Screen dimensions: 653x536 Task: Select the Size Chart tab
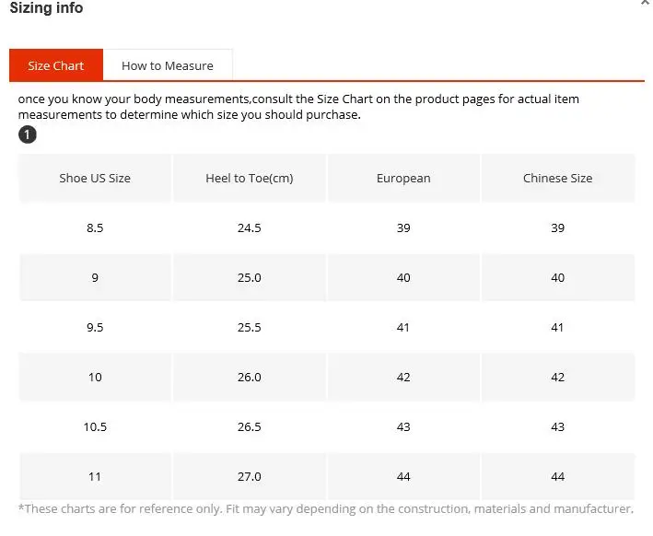pos(56,65)
